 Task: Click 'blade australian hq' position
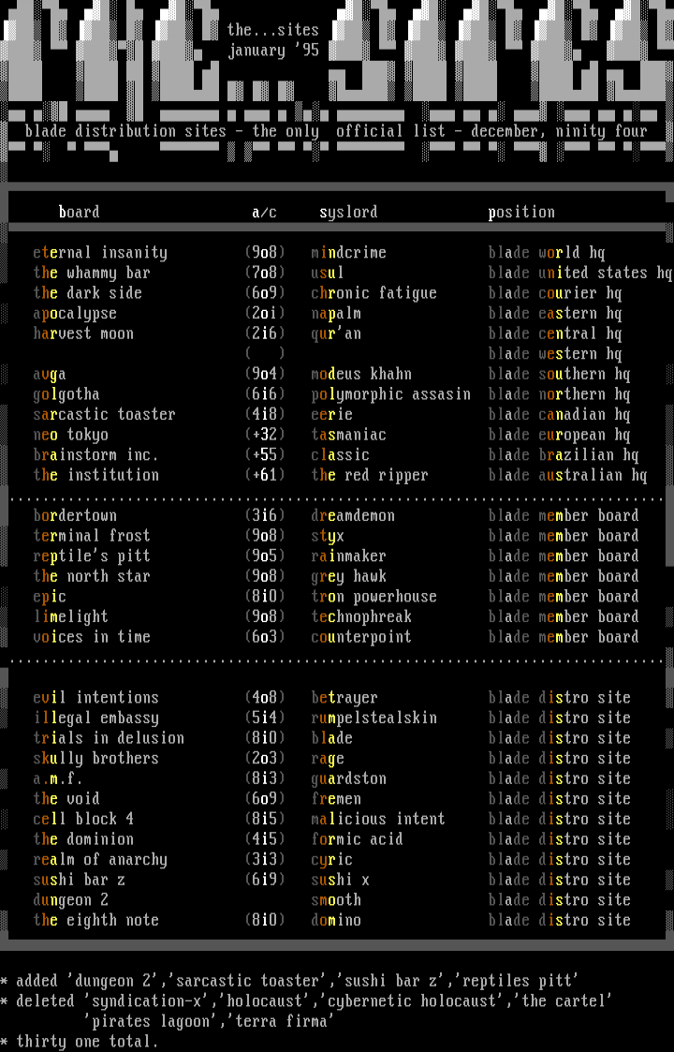567,475
